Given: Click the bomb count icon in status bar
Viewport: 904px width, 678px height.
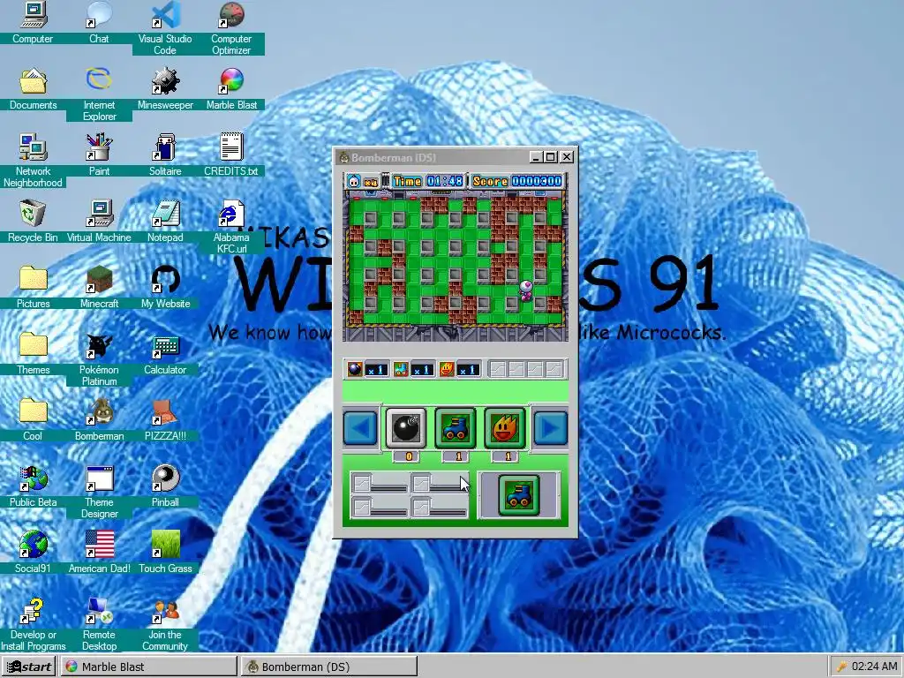Looking at the screenshot, I should pos(355,369).
